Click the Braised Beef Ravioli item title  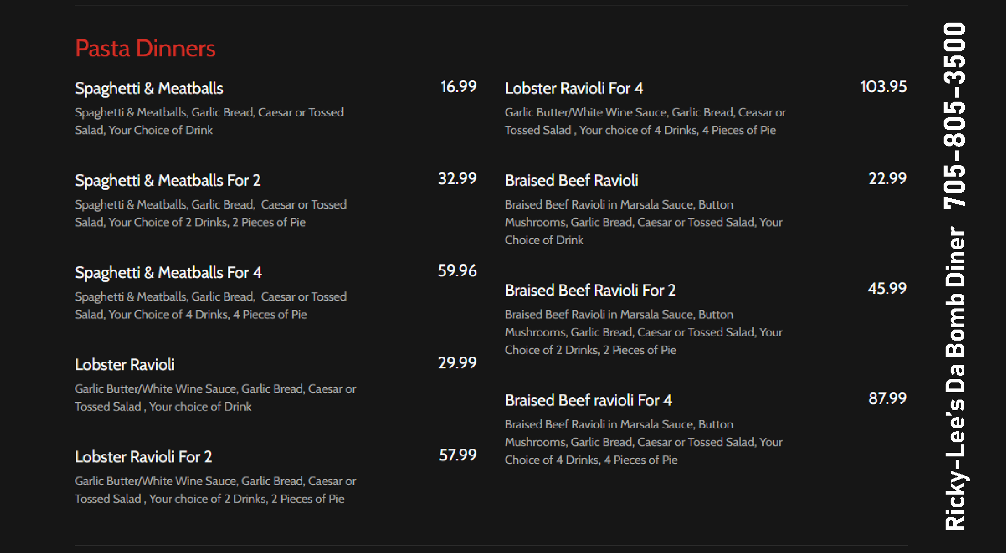[x=571, y=181]
